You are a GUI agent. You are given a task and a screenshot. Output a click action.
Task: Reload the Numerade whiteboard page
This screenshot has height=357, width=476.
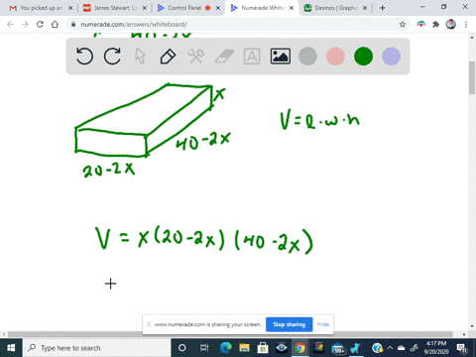[x=40, y=24]
